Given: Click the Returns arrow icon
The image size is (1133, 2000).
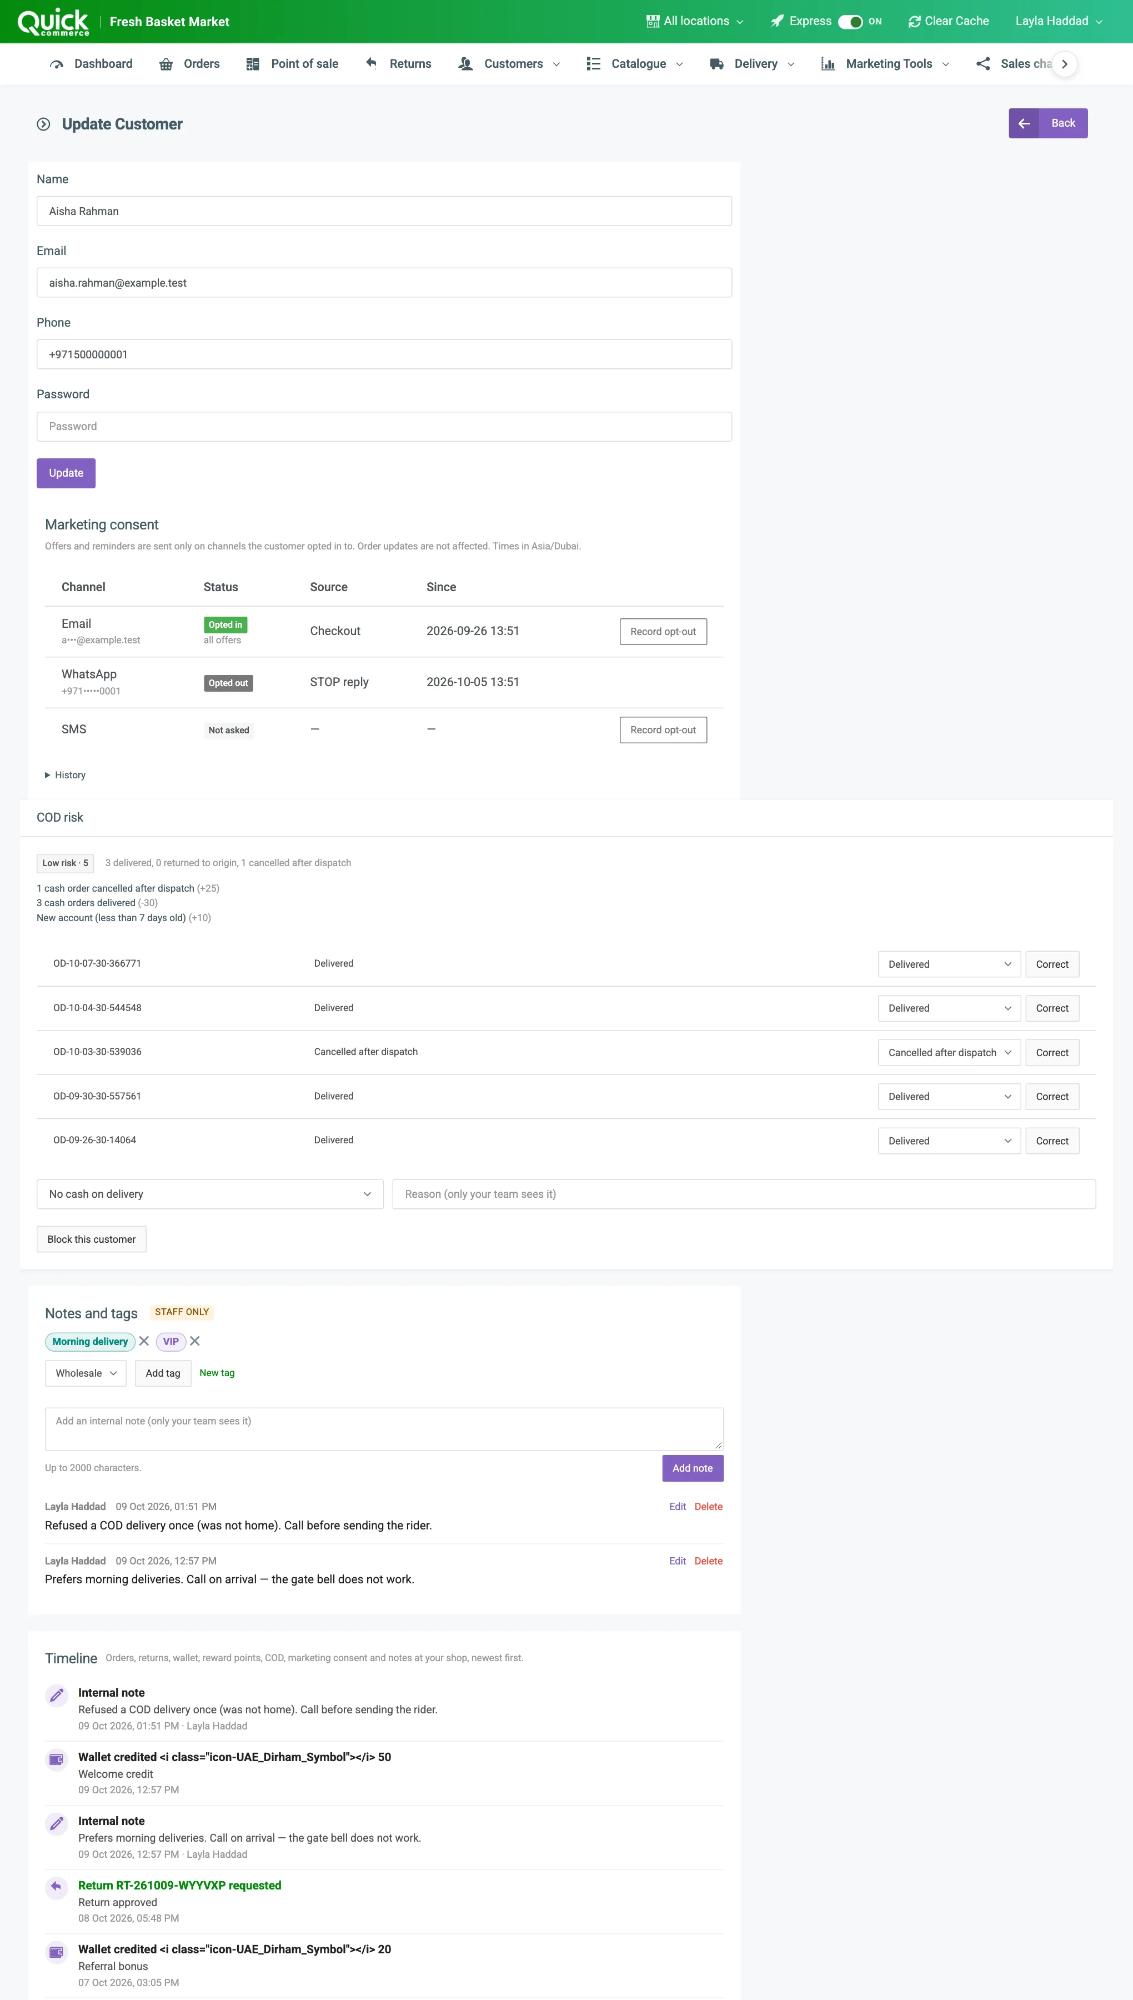Looking at the screenshot, I should (371, 64).
